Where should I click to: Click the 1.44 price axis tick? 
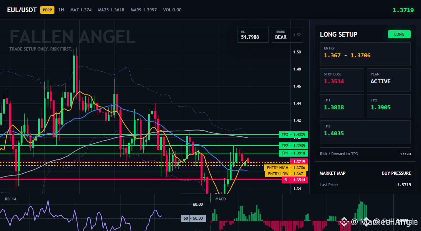pyautogui.click(x=297, y=103)
